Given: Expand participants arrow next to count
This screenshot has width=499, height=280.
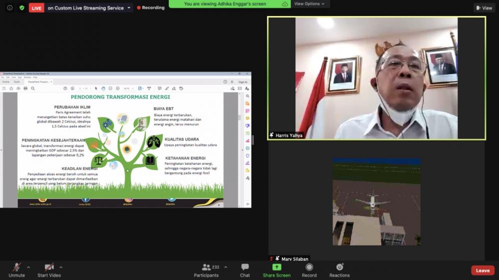Looking at the screenshot, I should coord(226,267).
